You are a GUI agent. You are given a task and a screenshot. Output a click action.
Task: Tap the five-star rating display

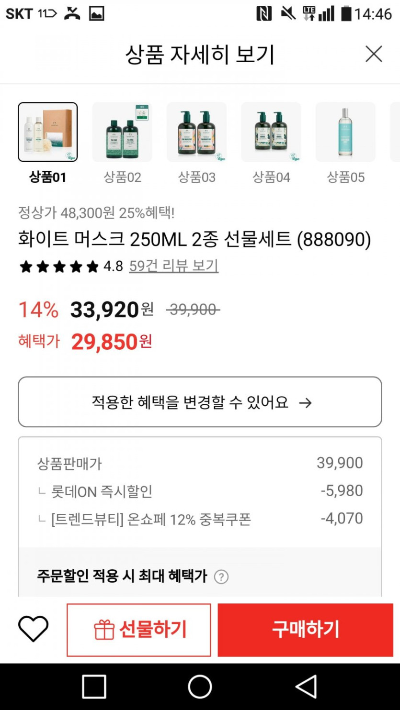click(x=58, y=266)
